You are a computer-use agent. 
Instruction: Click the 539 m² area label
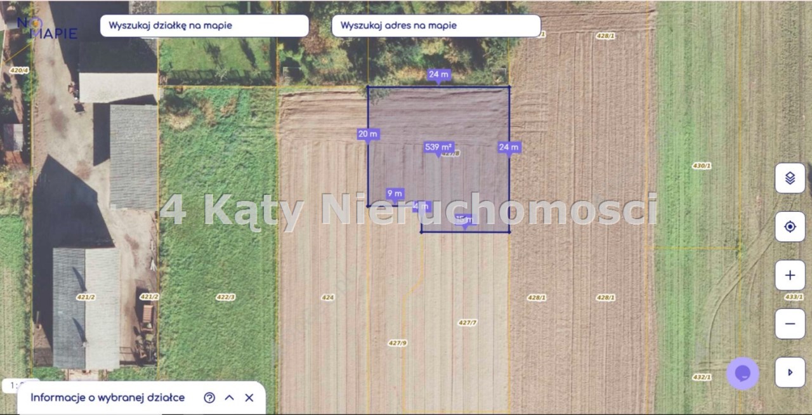coord(438,147)
